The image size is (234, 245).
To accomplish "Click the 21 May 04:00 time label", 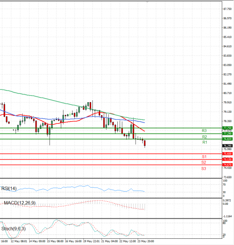I will tap(110, 241).
